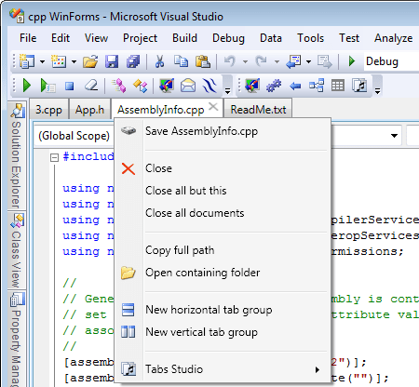Collapse the #include code region
Image resolution: width=419 pixels, height=387 pixels.
coord(54,157)
